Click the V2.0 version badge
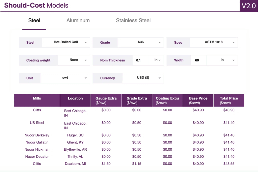The height and width of the screenshot is (172, 258). [249, 6]
